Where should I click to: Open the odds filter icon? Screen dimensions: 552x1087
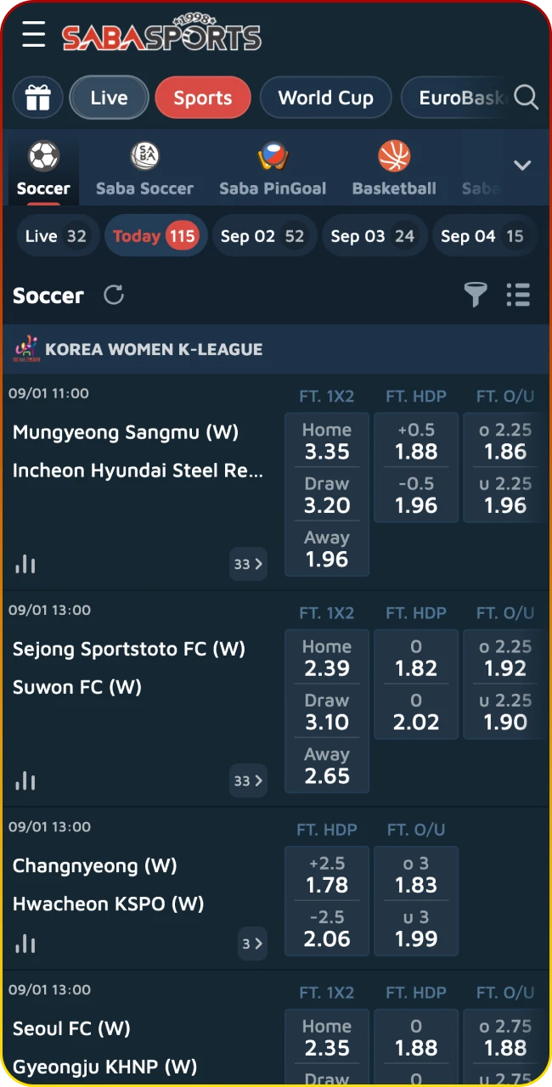[x=475, y=295]
